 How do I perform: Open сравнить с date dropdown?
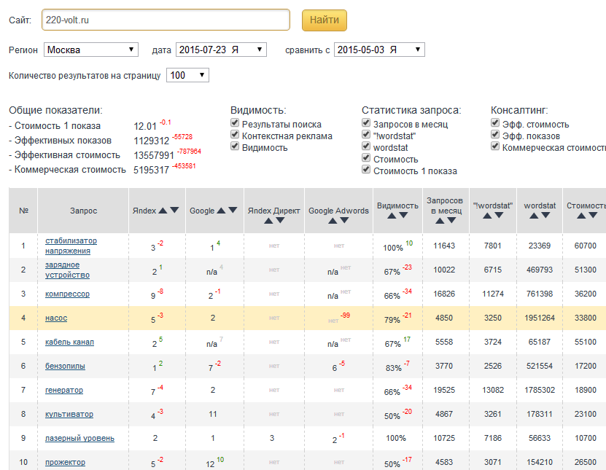(379, 50)
